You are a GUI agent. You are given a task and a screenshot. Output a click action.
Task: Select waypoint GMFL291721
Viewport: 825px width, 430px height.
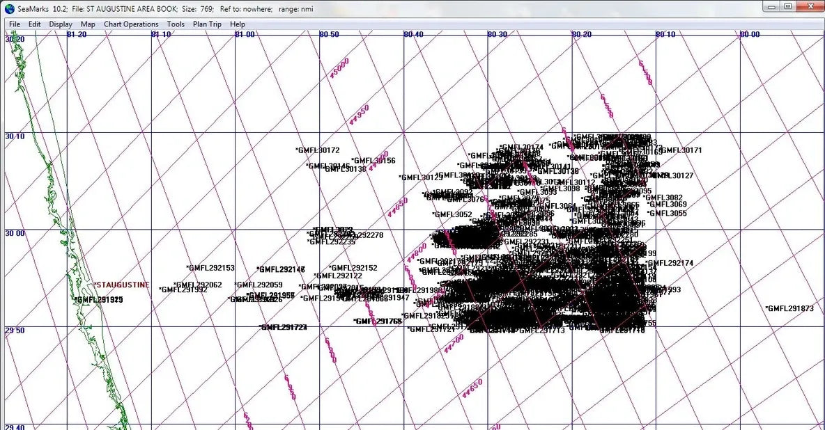[x=431, y=330]
